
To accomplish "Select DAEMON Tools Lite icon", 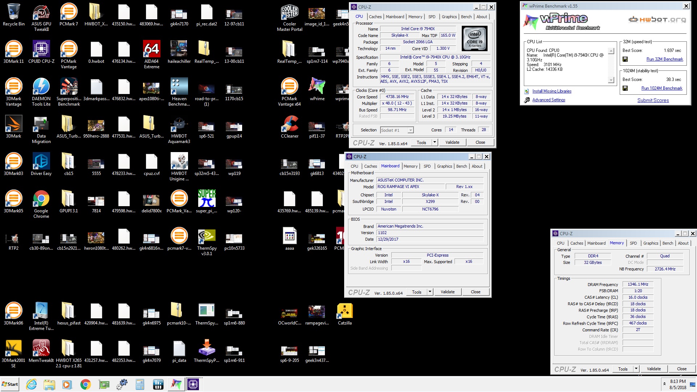I will pos(41,92).
